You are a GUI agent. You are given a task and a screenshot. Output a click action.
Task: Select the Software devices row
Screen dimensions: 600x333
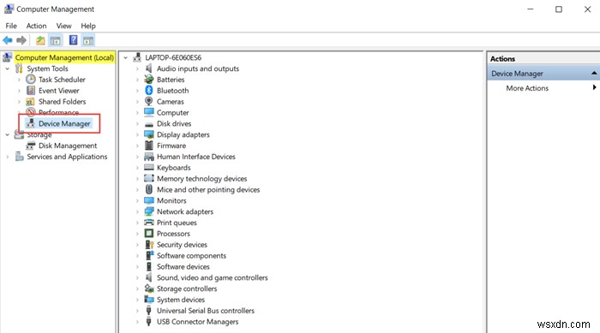[x=183, y=266]
